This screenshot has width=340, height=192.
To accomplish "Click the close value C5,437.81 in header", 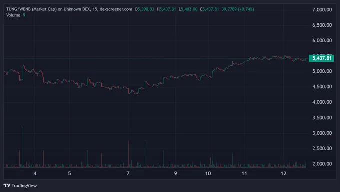I will click(209, 9).
